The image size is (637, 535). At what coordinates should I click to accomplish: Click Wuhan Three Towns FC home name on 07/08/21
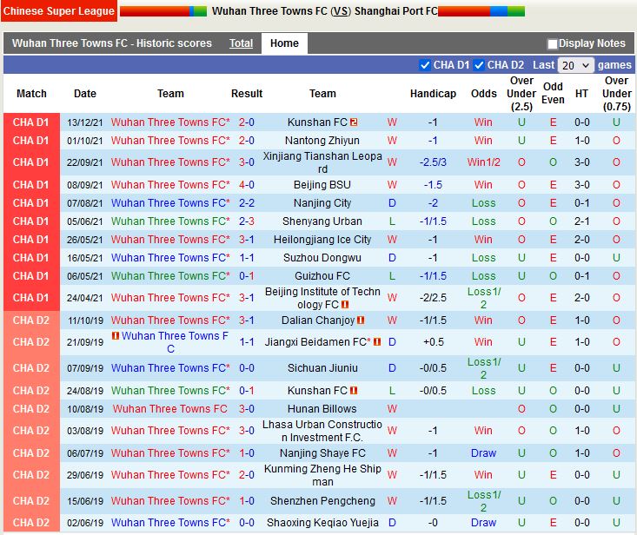[x=170, y=203]
